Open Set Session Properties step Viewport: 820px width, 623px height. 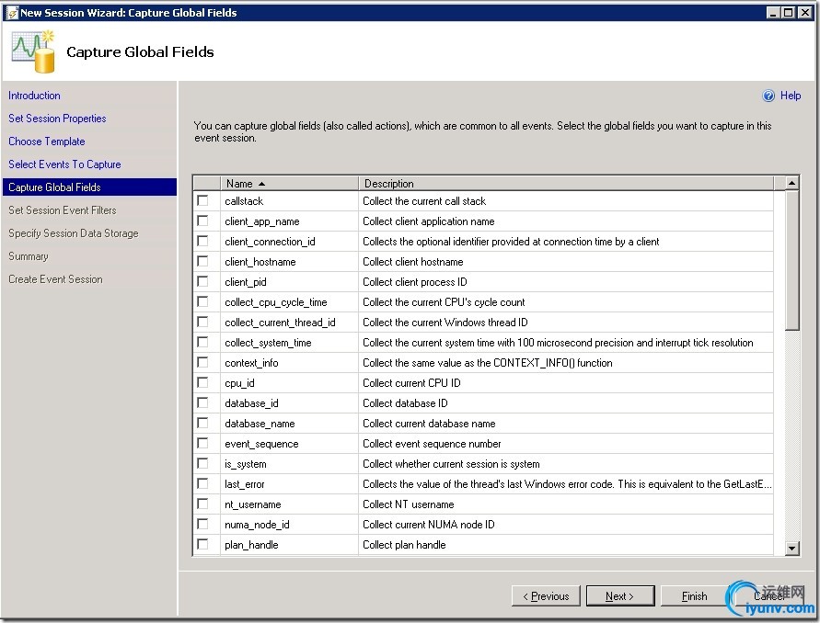[58, 119]
